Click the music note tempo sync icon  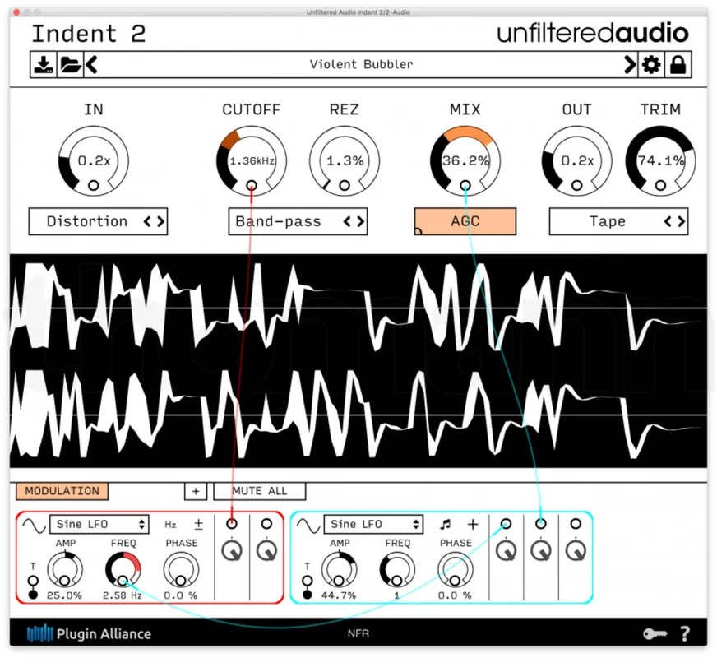tap(446, 524)
